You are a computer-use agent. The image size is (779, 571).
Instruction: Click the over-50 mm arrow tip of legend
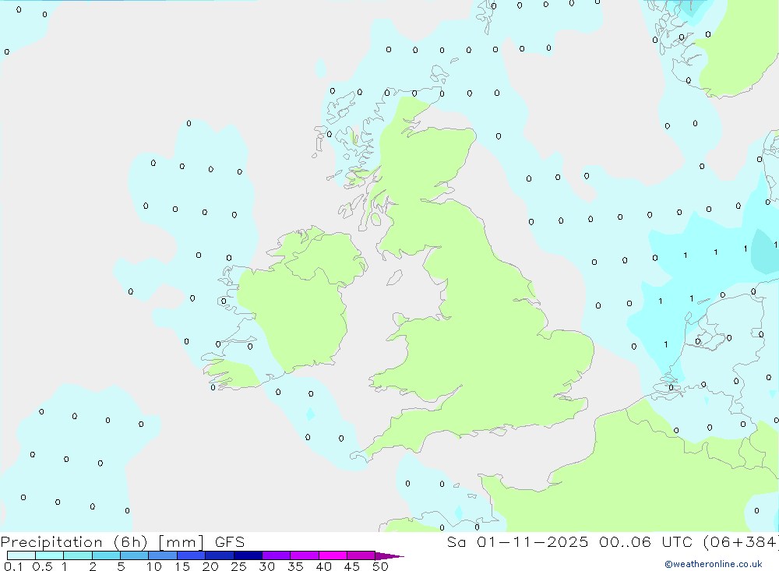pyautogui.click(x=389, y=556)
